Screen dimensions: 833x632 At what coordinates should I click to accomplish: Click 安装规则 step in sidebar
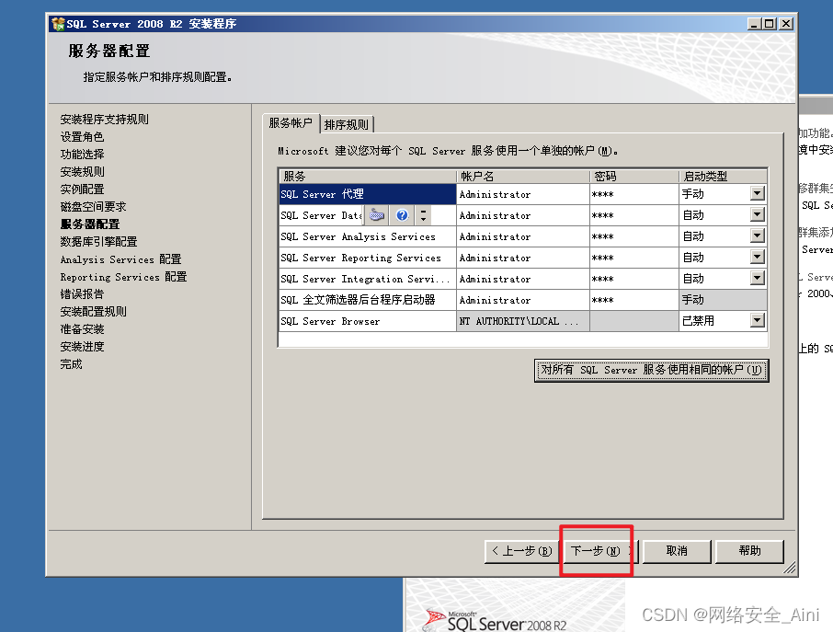click(x=82, y=172)
